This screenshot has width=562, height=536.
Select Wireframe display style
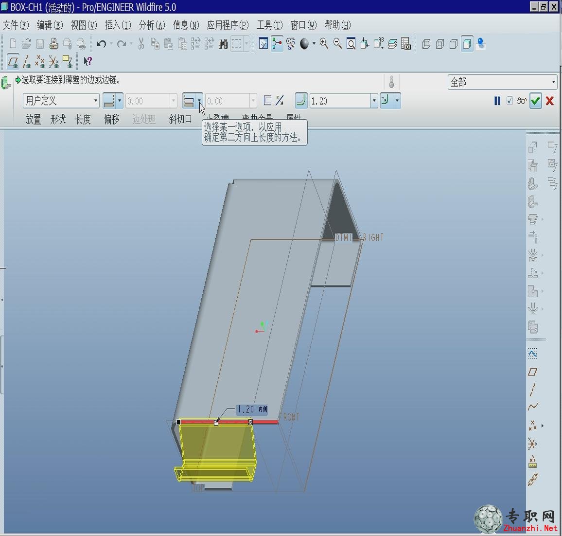426,44
